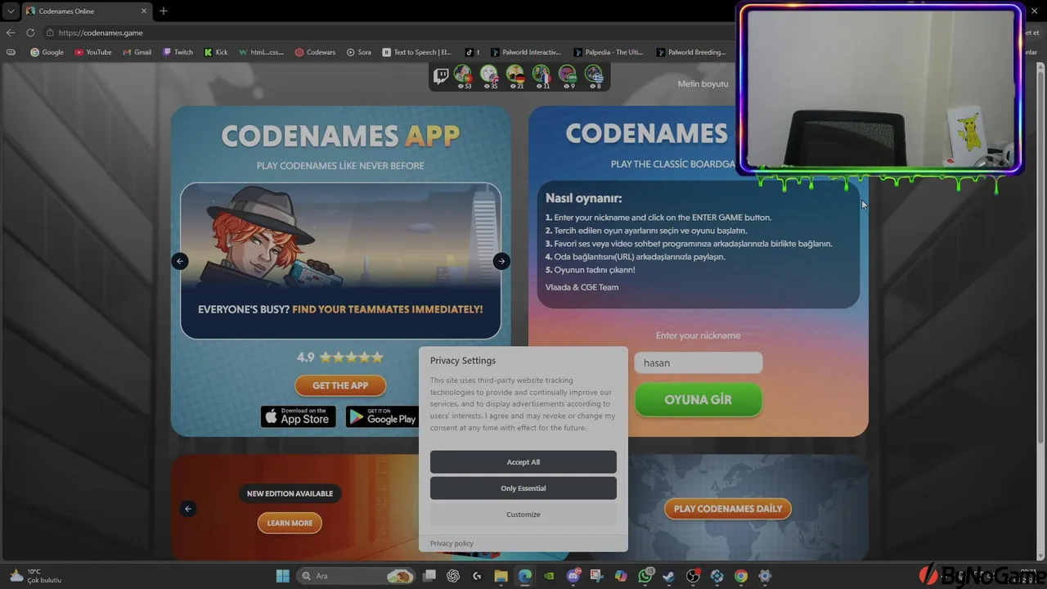1047x589 pixels.
Task: Open Twitch bookmark
Action: click(x=177, y=52)
